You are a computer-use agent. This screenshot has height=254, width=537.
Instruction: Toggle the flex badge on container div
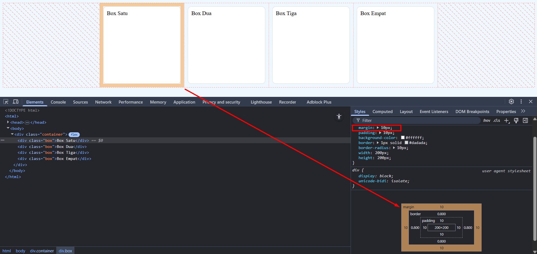[74, 135]
